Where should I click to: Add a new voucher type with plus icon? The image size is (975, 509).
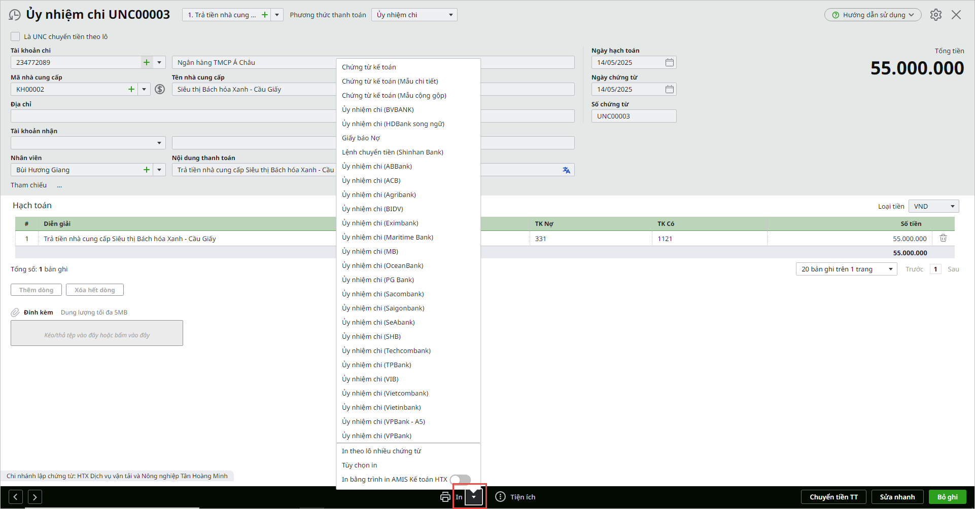tap(264, 15)
